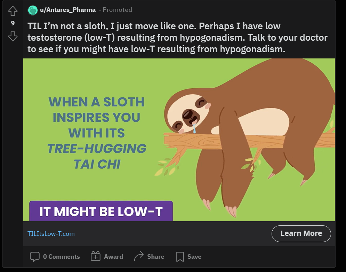
Task: Click the Promoted label
Action: 118,10
